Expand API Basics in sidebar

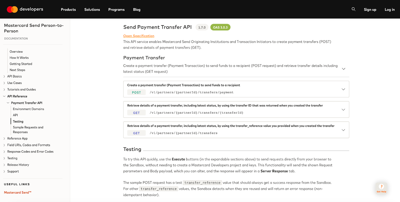pos(4,76)
